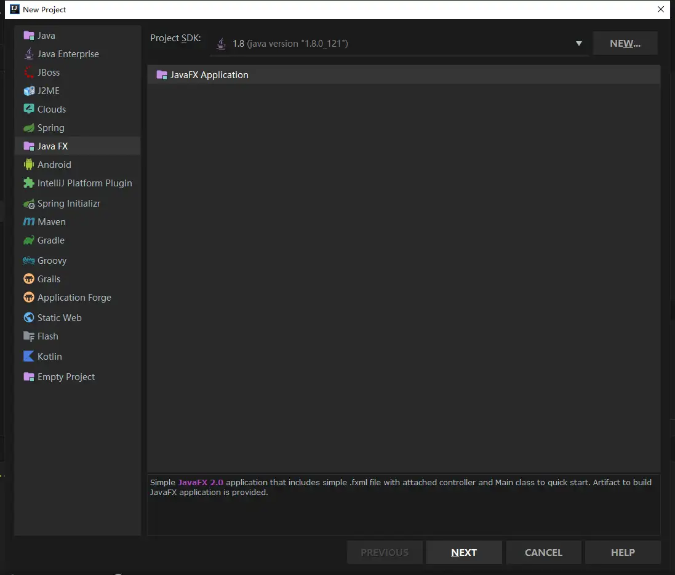Select the JBoss icon
Screen dimensions: 675x575
coord(28,73)
